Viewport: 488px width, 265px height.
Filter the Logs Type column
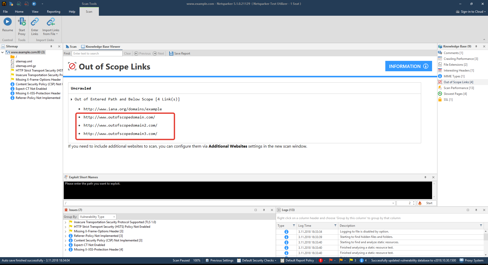click(x=294, y=225)
